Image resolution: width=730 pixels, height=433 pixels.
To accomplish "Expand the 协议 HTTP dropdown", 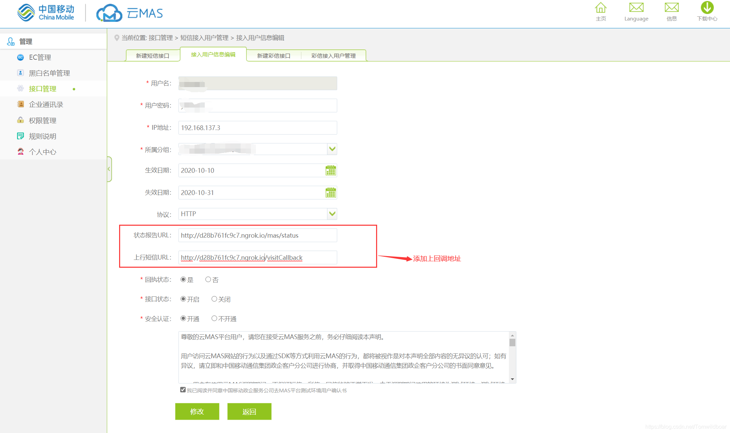I will tap(332, 214).
